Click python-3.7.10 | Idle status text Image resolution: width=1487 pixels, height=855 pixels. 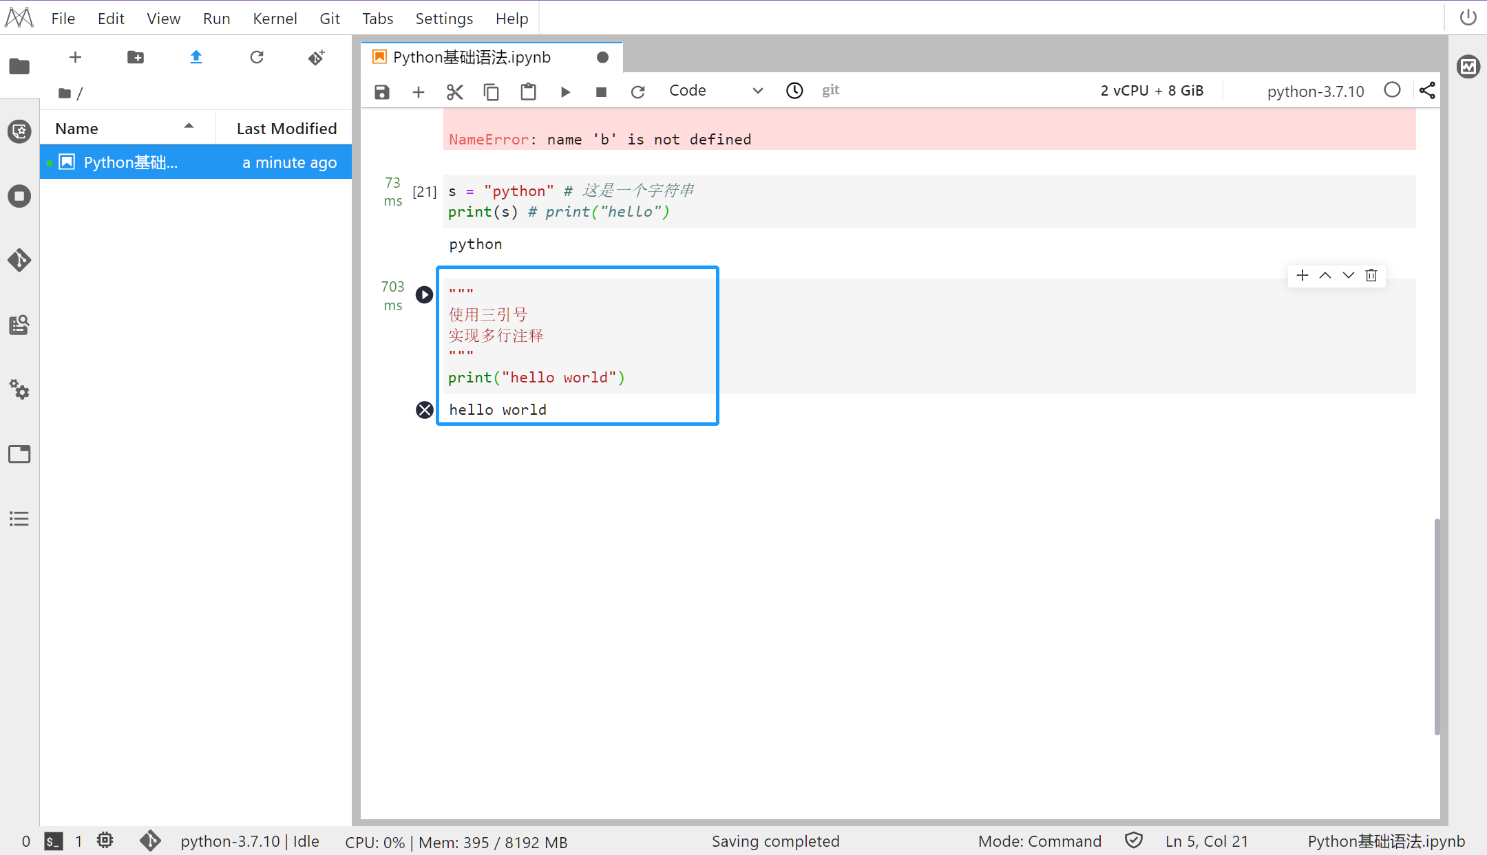[250, 841]
